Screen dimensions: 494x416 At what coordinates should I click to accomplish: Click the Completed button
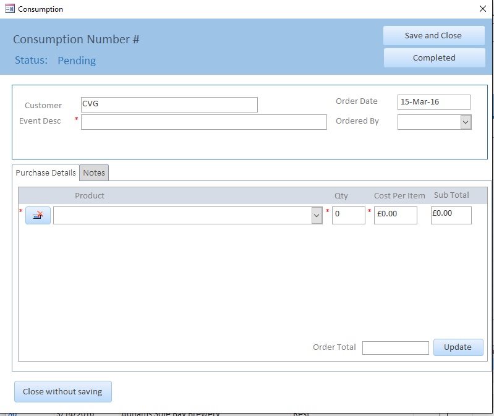coord(434,57)
